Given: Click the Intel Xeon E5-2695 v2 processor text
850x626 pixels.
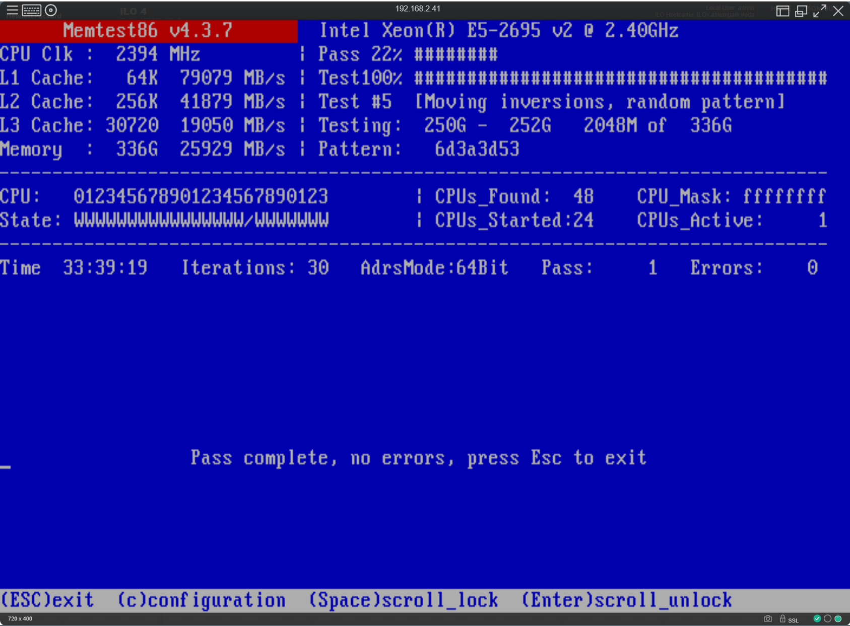Looking at the screenshot, I should [499, 31].
